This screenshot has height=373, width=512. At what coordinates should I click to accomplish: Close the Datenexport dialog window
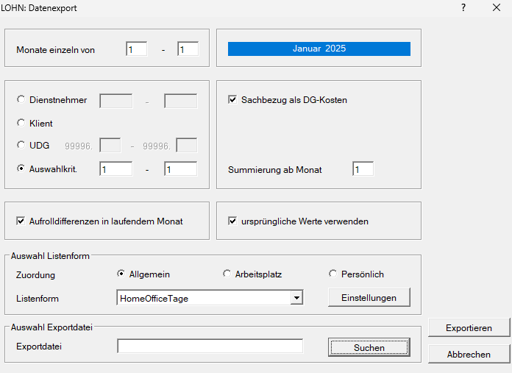point(497,8)
